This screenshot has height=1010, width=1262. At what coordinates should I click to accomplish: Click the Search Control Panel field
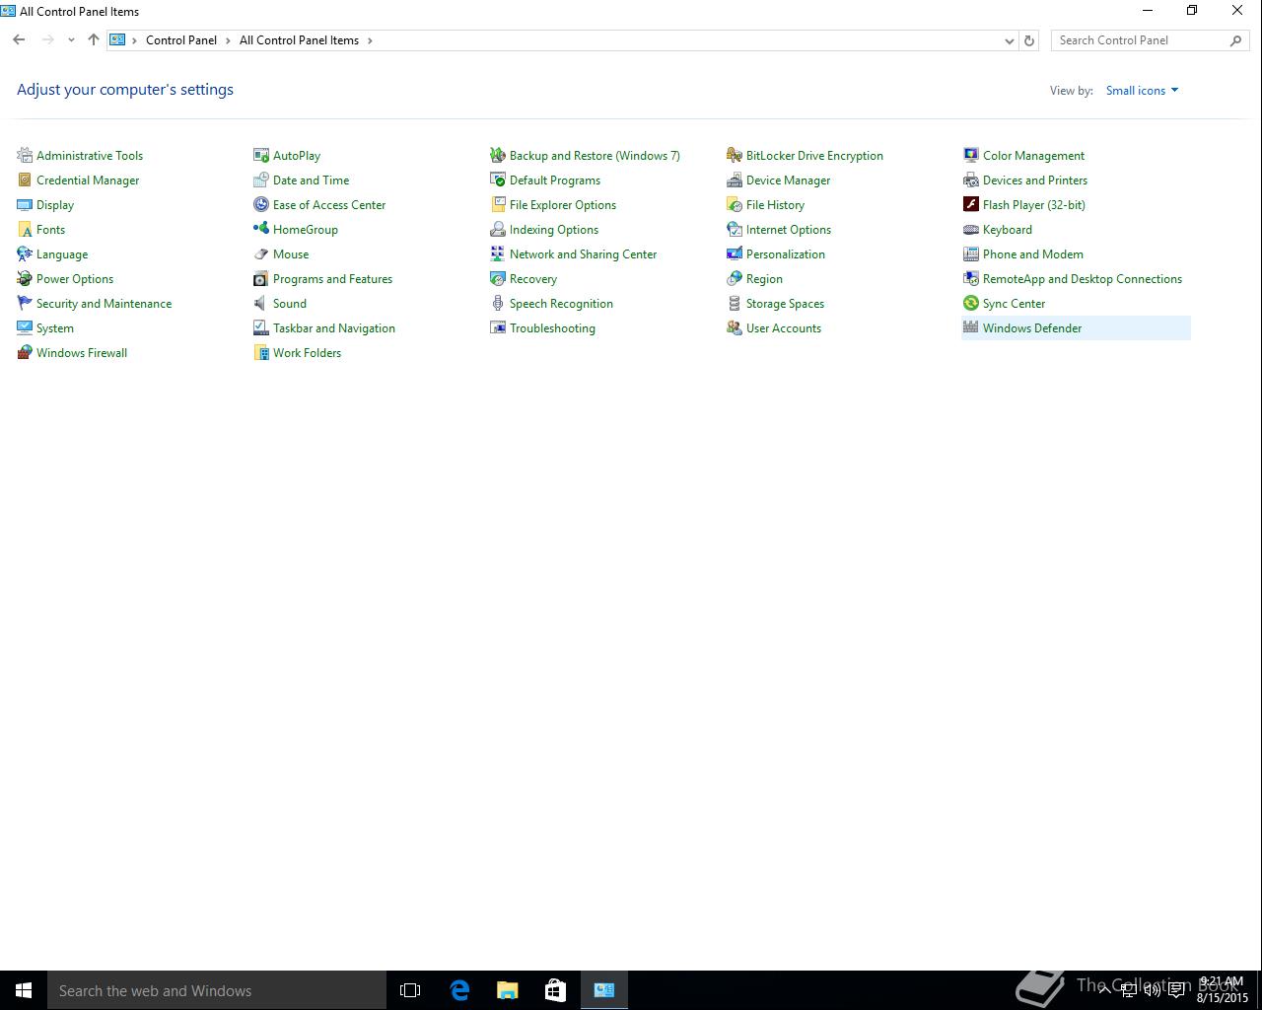pyautogui.click(x=1150, y=40)
